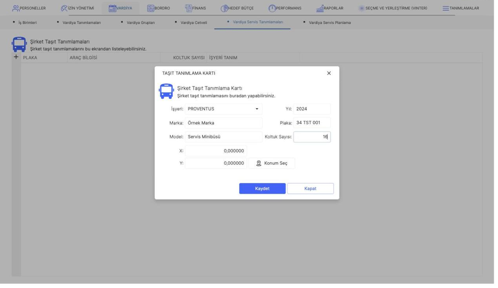The image size is (498, 288).
Task: Click the Marka input field
Action: click(224, 123)
